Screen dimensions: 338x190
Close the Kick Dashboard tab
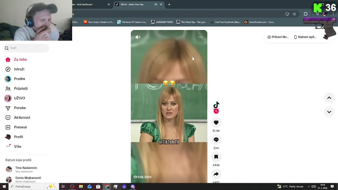[x=109, y=4]
